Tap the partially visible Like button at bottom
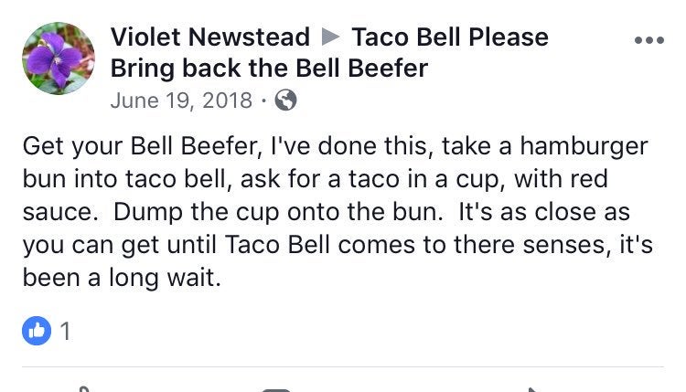This screenshot has width=686, height=392. tap(84, 389)
